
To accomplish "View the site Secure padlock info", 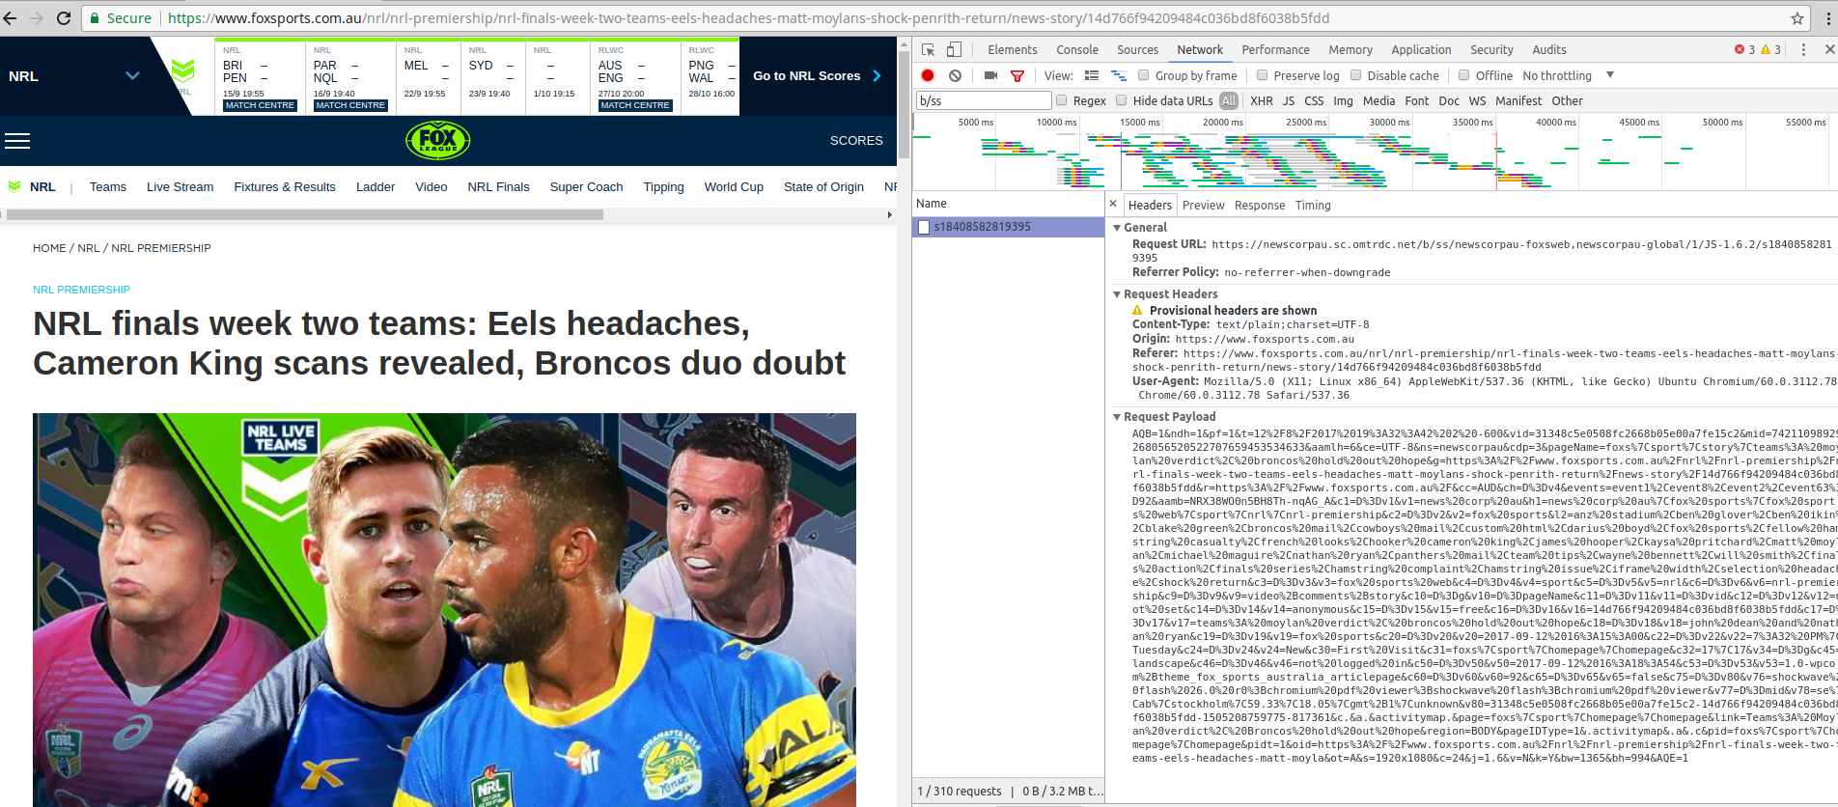I will pyautogui.click(x=121, y=18).
